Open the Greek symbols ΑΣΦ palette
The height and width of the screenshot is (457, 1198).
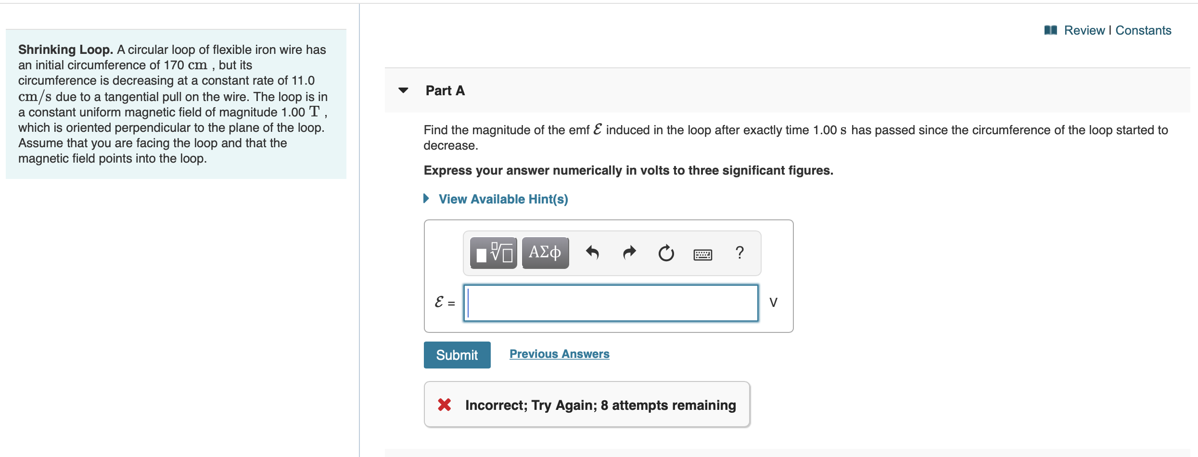point(545,253)
